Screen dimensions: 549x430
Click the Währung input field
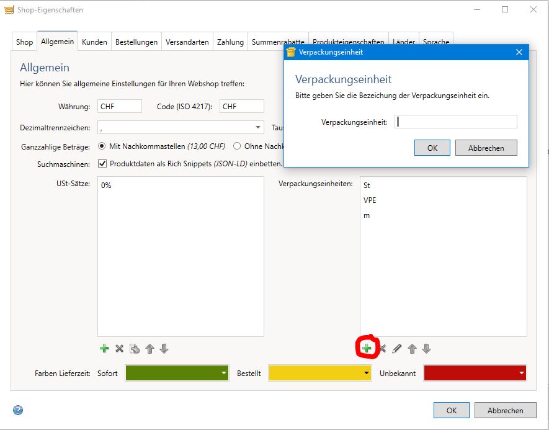(x=119, y=106)
